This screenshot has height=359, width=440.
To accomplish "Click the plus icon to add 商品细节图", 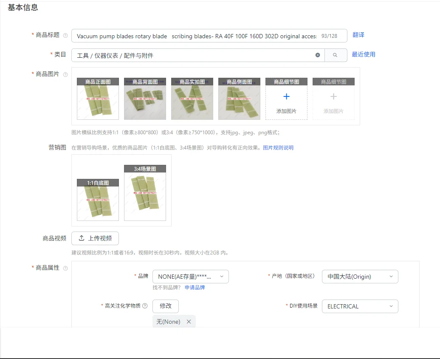I will coord(286,96).
